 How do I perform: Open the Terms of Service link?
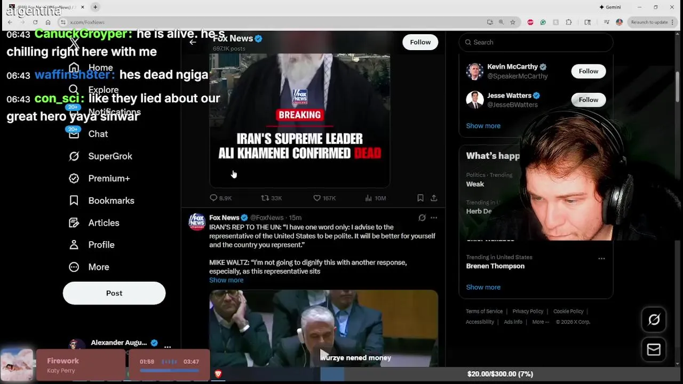(x=484, y=311)
